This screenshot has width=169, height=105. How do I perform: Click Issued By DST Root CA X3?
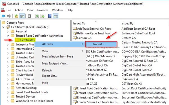click(x=132, y=84)
